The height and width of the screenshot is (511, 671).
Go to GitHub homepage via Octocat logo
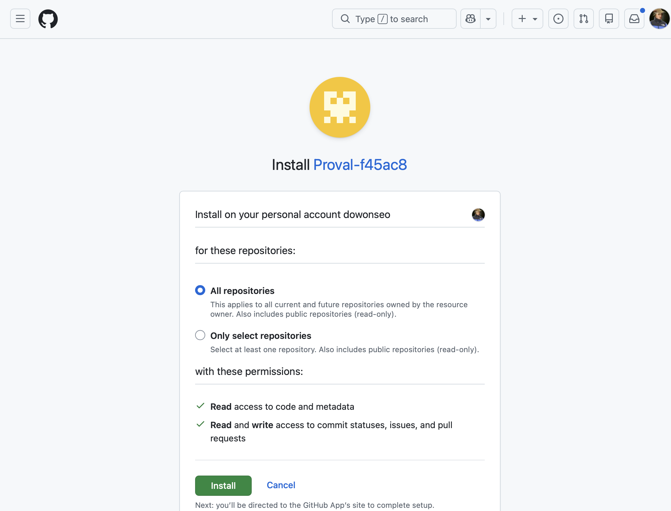pos(48,19)
